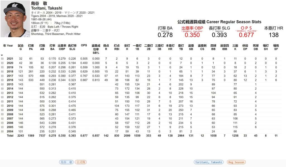286x167 pixels.
Task: Click the Toritani, Takashi pill button
Action: click(x=209, y=162)
